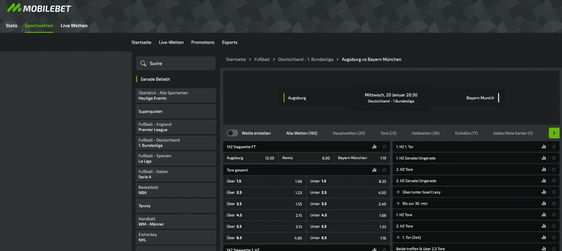Bet on Remis at odds 8.00

(x=306, y=158)
